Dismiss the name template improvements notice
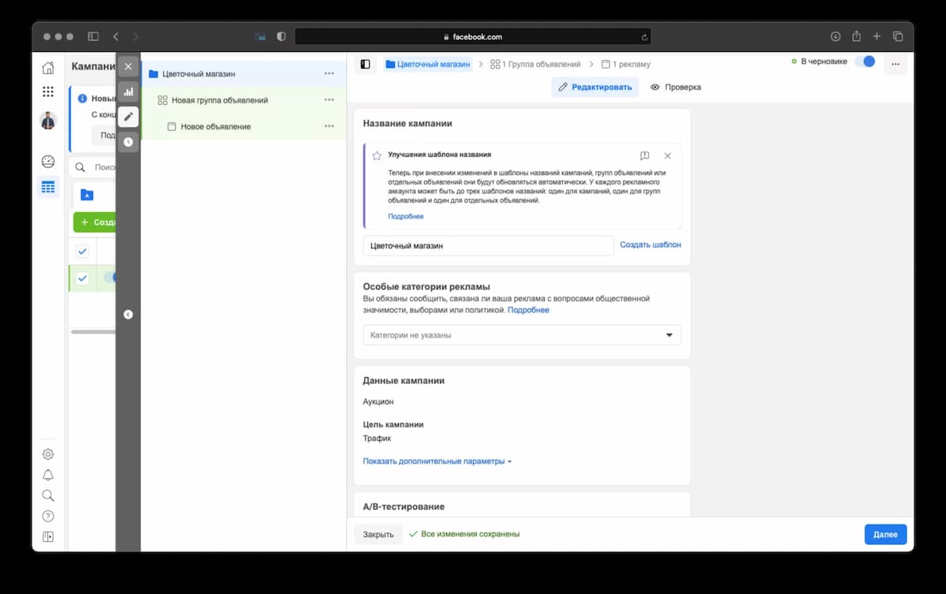The height and width of the screenshot is (594, 946). 668,156
